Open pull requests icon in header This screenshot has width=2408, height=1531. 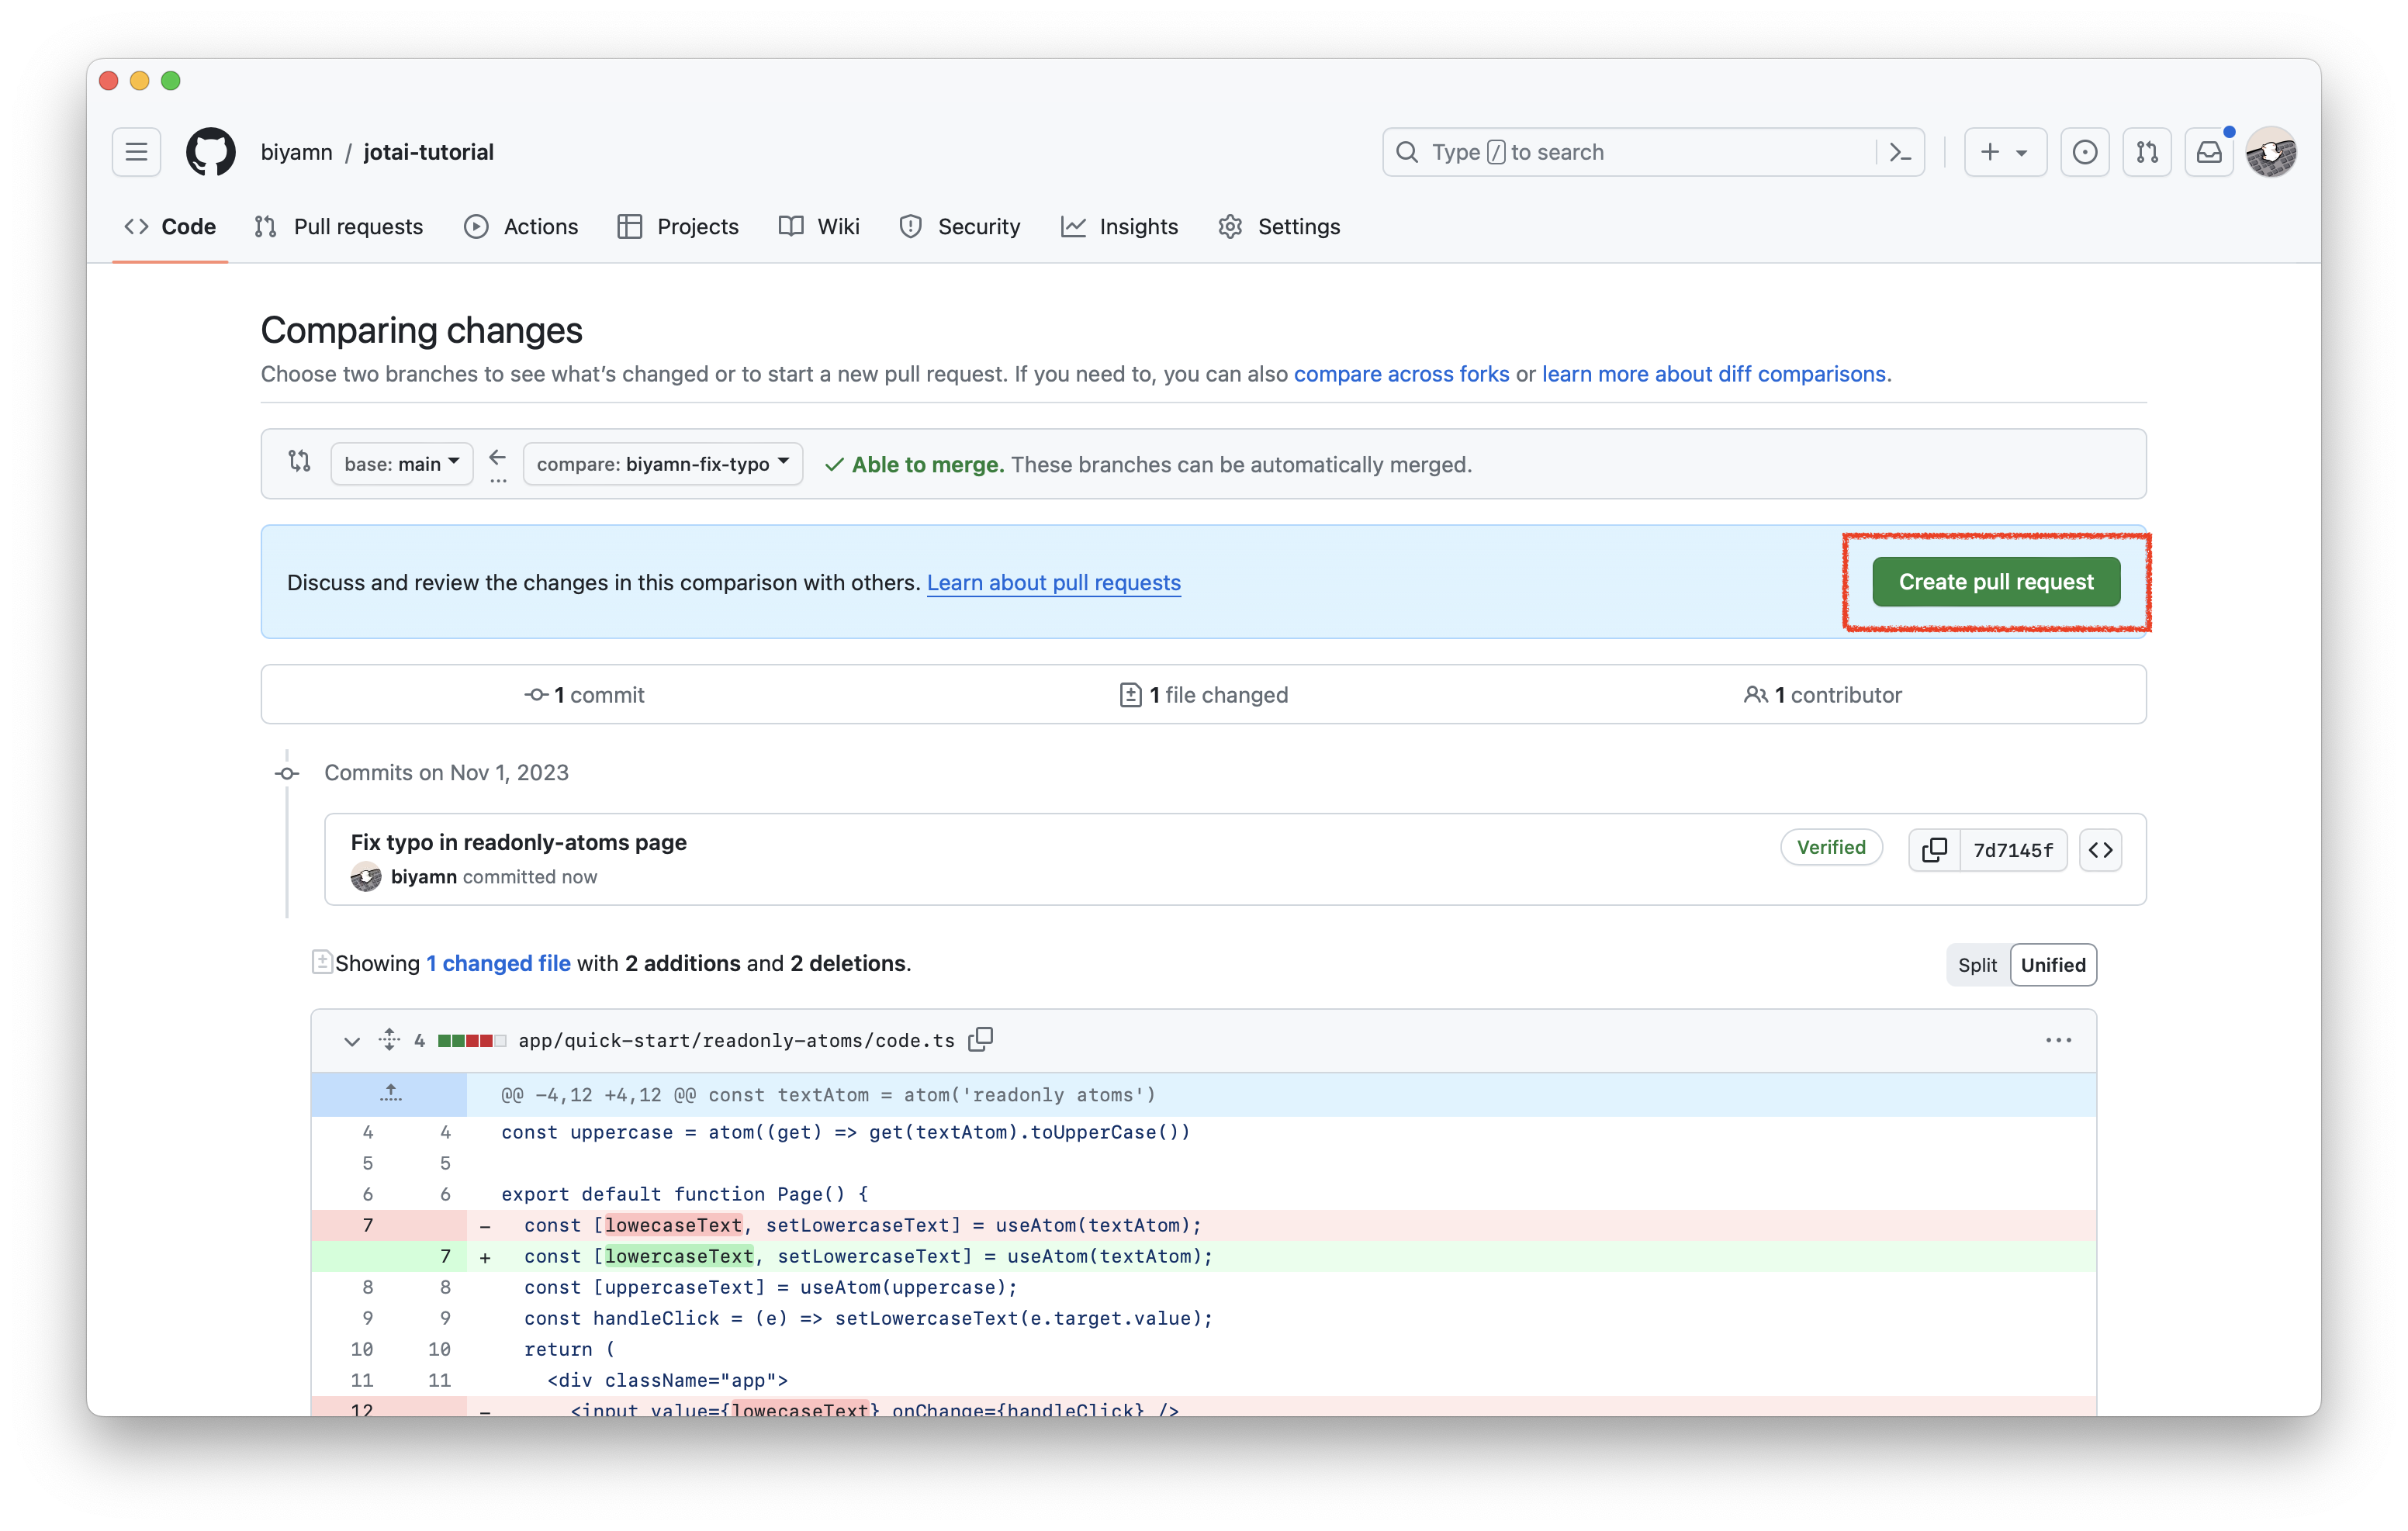click(2147, 152)
